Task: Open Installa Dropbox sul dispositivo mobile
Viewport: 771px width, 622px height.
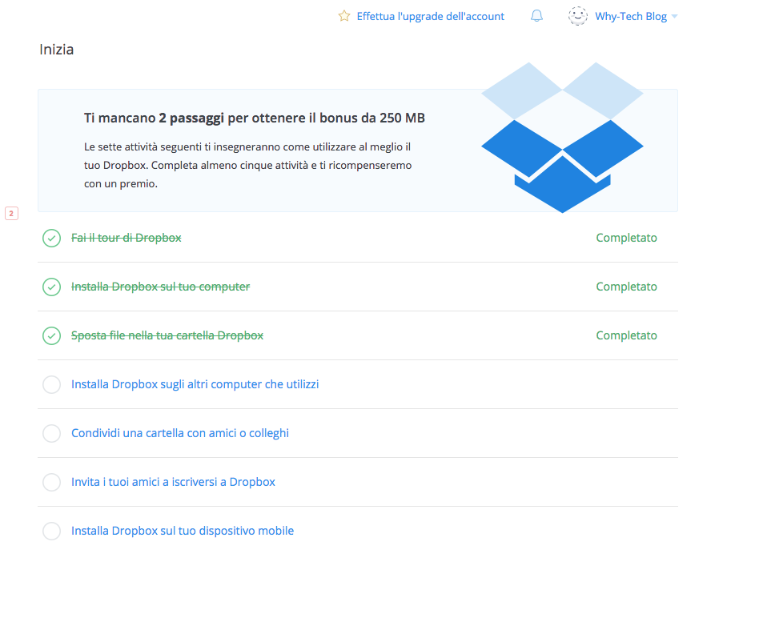Action: point(183,531)
